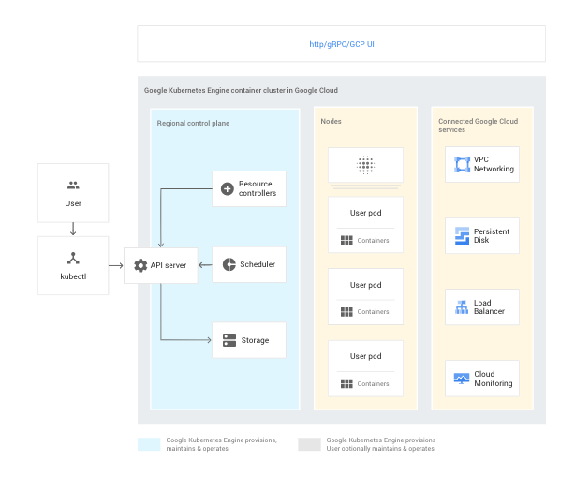
Task: Click the 'Load Balancer' label
Action: [x=489, y=307]
